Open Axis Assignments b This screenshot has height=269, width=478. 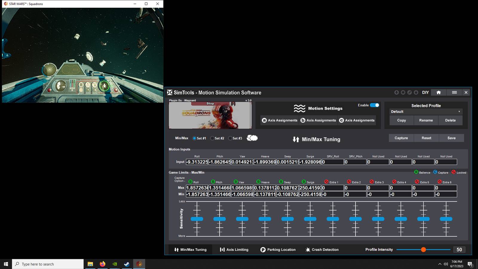pyautogui.click(x=318, y=120)
